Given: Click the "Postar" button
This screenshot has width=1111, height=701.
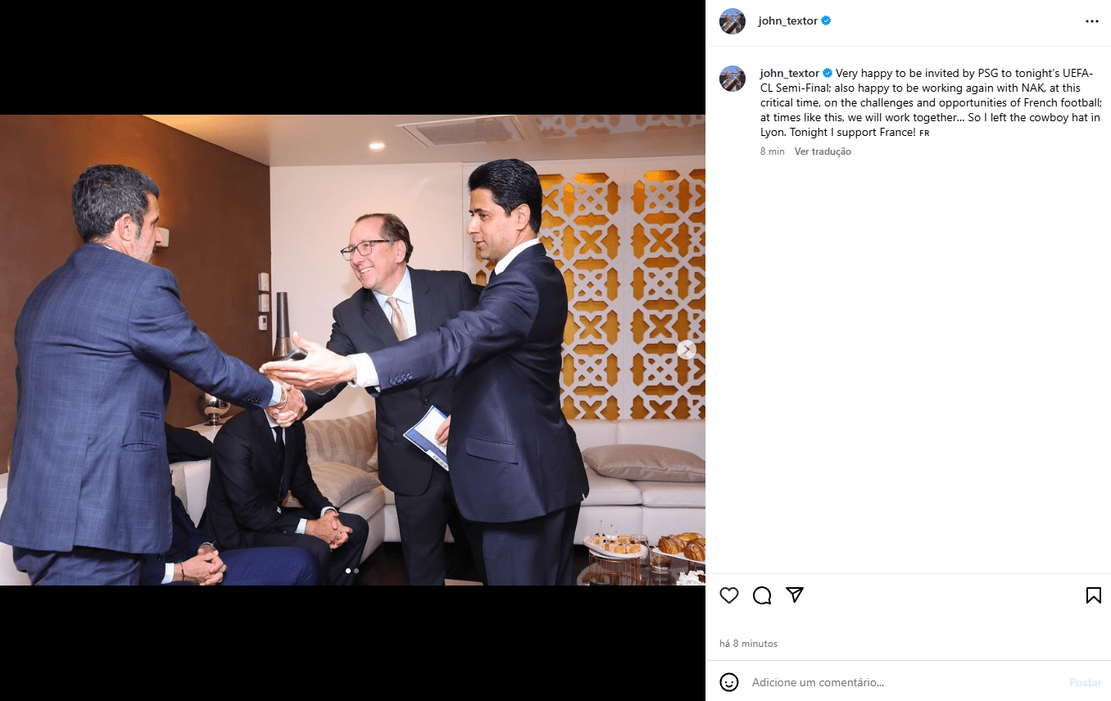Looking at the screenshot, I should coord(1085,682).
